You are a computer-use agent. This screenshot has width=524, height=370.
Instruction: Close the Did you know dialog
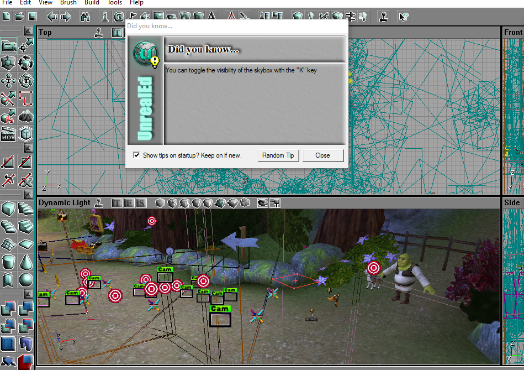(322, 155)
